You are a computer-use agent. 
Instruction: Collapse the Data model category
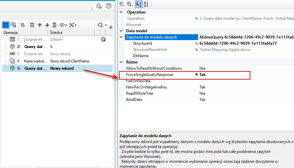pos(121,31)
